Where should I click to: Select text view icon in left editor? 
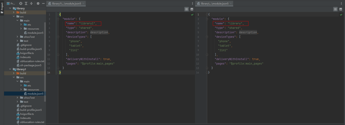point(187,9)
